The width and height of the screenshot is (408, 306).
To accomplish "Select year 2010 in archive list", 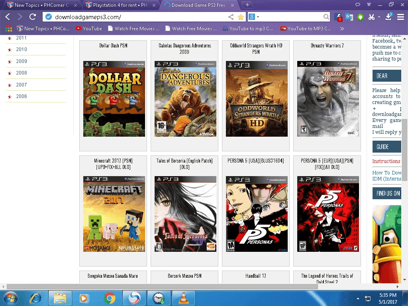I will [x=22, y=49].
